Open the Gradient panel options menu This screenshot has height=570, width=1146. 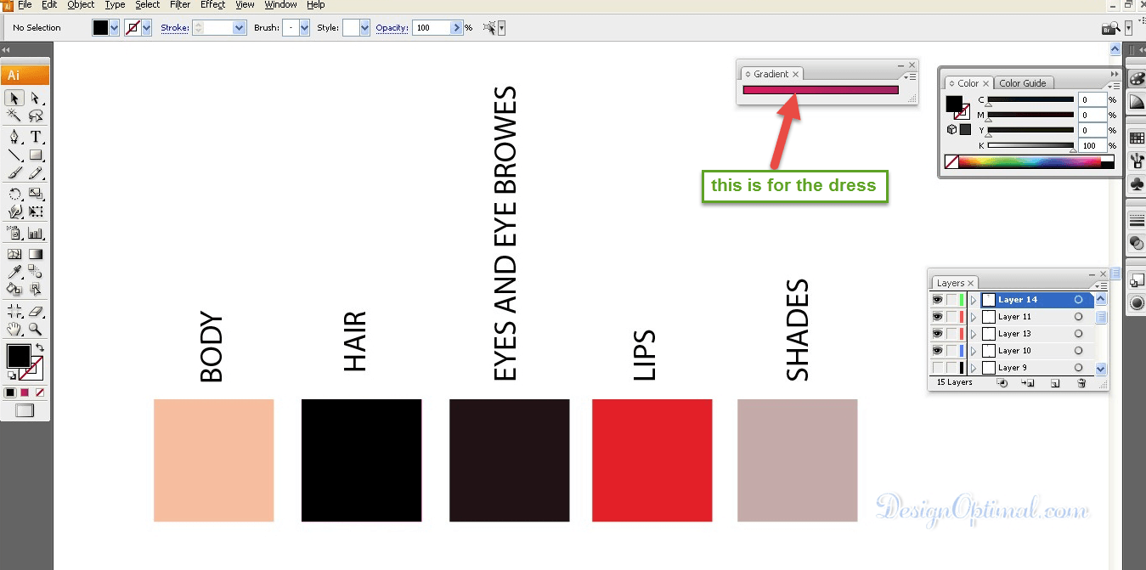tap(910, 76)
